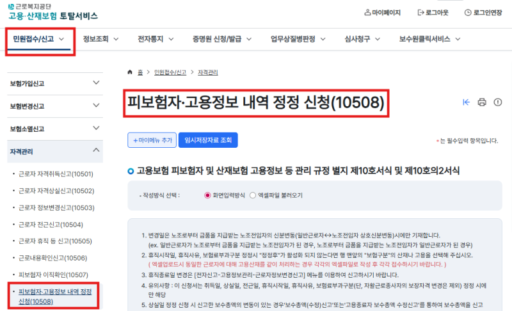Open the 정보조회 menu
512x311 pixels.
pyautogui.click(x=100, y=39)
